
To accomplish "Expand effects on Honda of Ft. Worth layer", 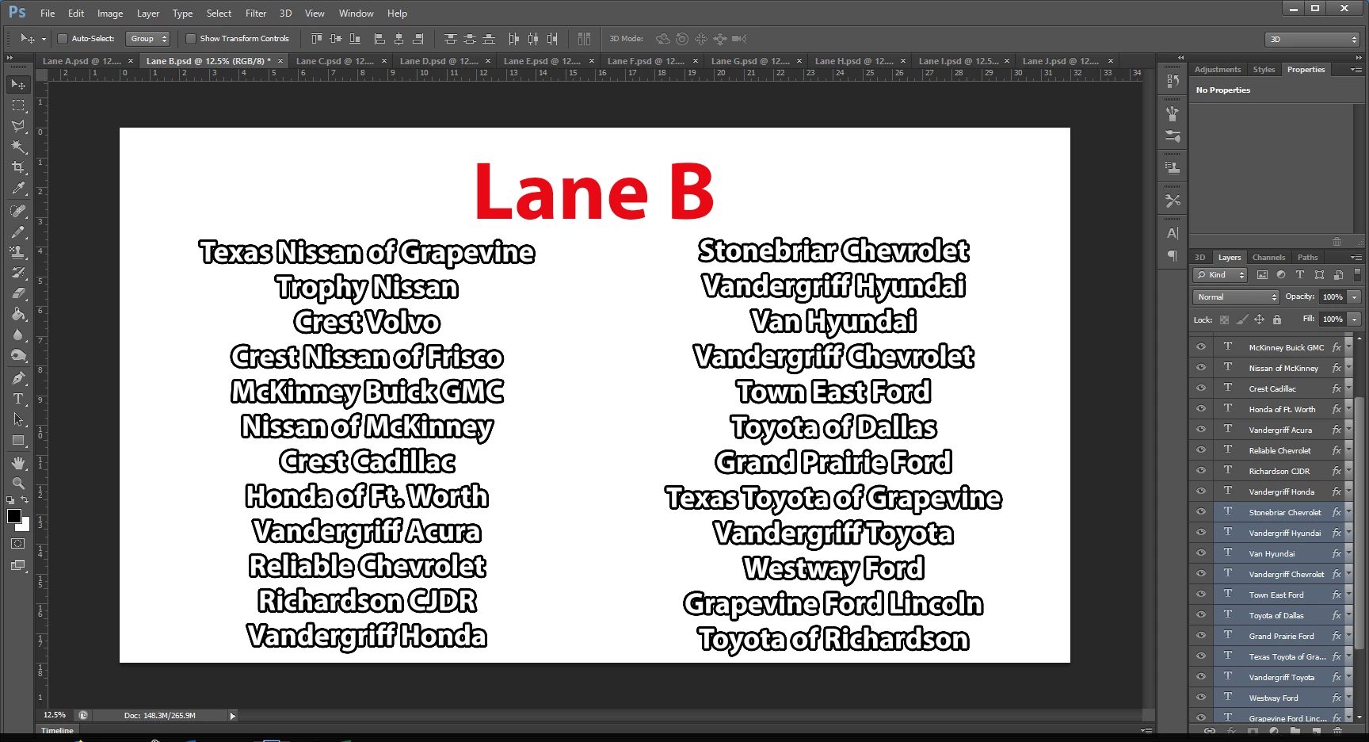I will 1348,409.
